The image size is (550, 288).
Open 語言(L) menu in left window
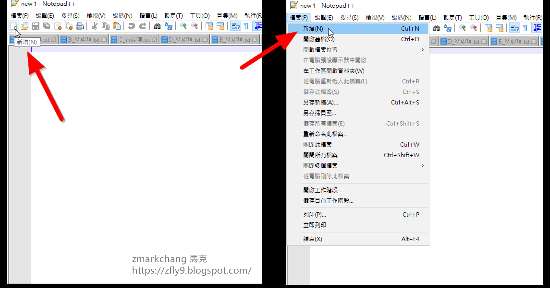point(148,16)
